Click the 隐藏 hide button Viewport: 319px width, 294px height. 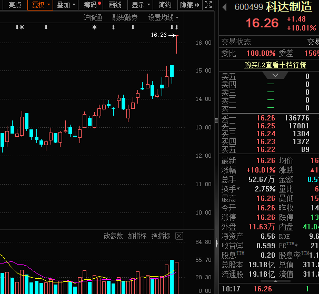point(190,5)
